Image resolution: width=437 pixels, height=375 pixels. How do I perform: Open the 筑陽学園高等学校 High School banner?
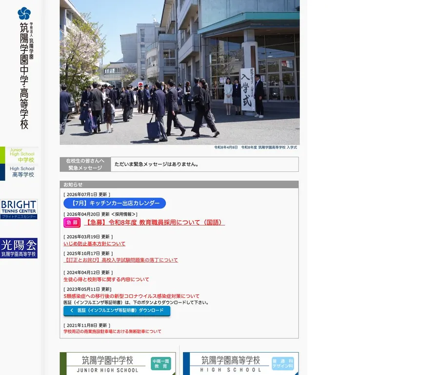tap(241, 364)
